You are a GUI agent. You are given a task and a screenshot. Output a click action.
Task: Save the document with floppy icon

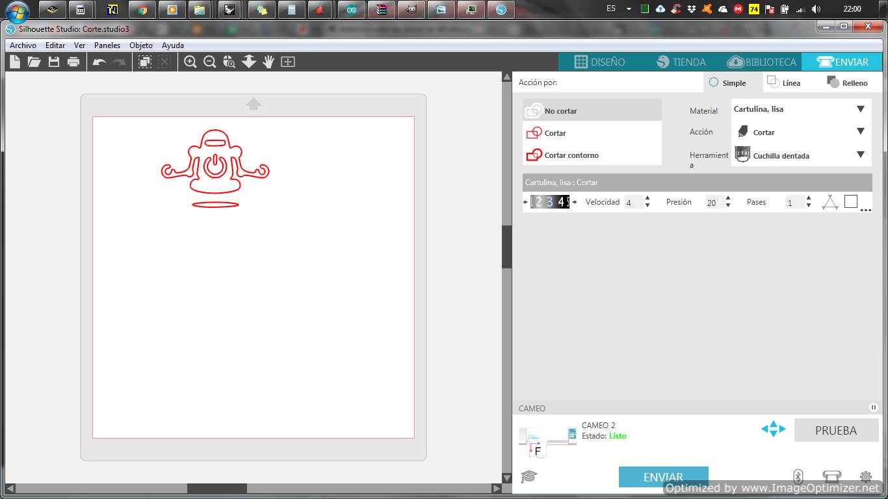pyautogui.click(x=54, y=62)
